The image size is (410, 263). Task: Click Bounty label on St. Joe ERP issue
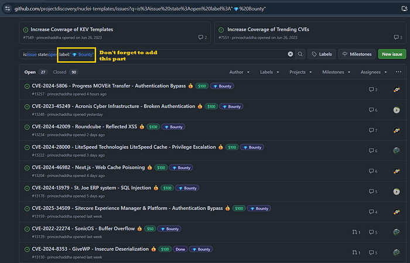point(187,188)
